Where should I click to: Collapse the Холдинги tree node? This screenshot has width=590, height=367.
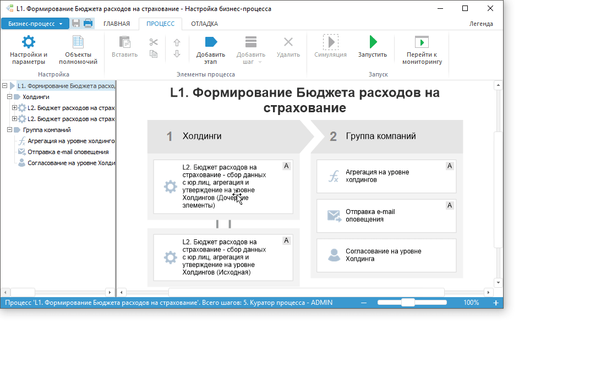point(9,97)
